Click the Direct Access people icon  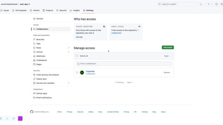point(139,26)
